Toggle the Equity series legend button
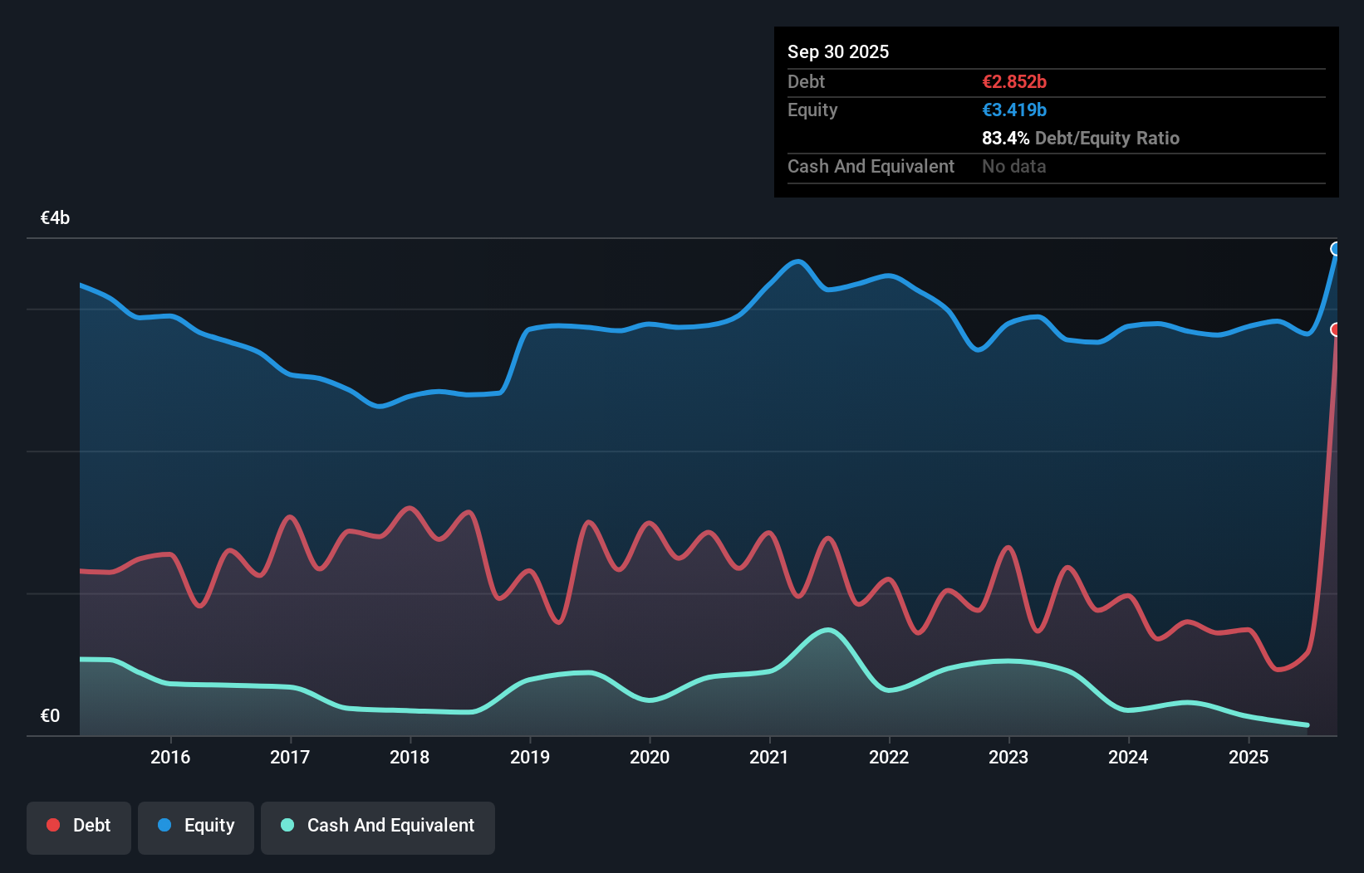 pos(196,827)
